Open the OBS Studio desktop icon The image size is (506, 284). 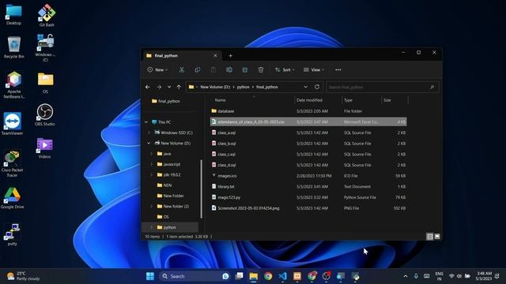(x=45, y=115)
